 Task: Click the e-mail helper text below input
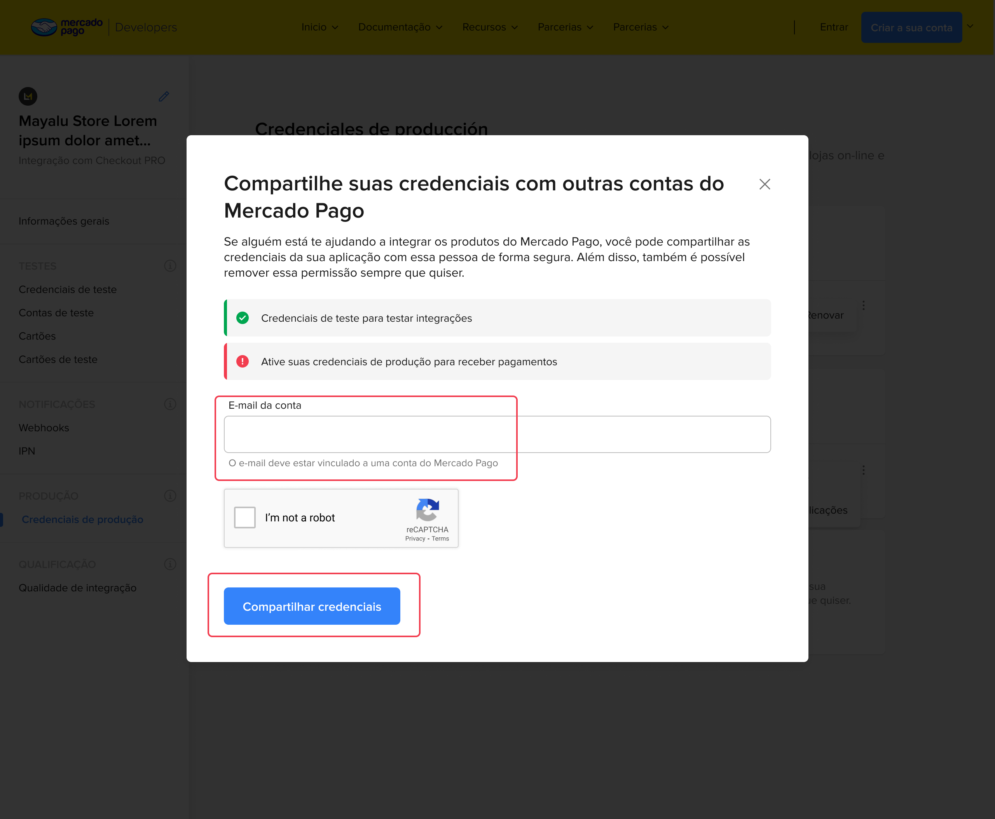click(363, 463)
